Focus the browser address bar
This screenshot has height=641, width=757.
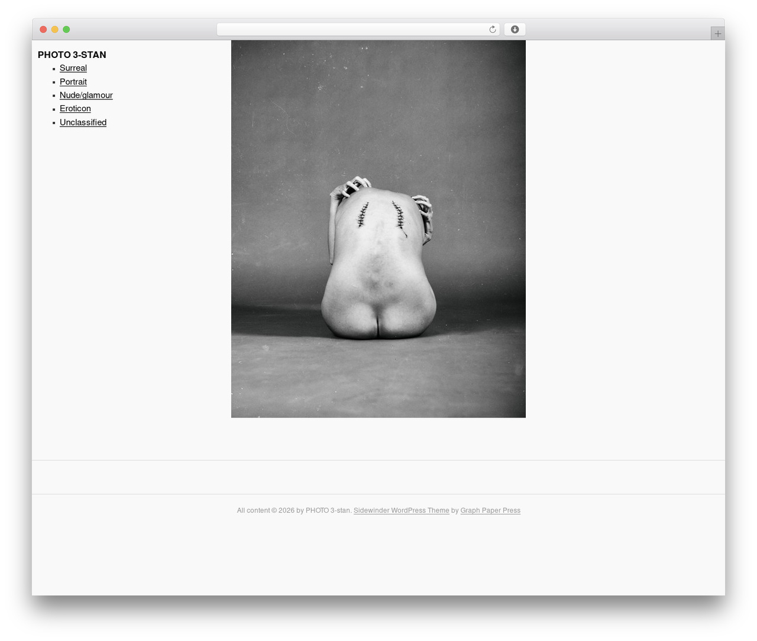pos(358,30)
